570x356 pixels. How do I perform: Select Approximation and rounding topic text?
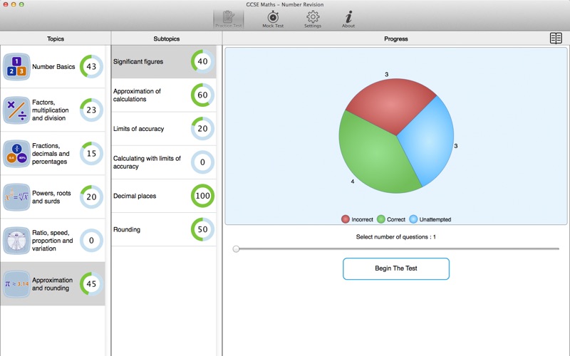52,284
